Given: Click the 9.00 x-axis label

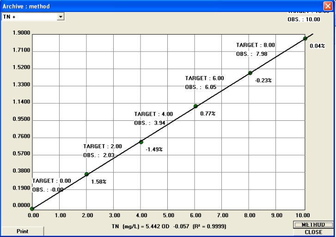Looking at the screenshot, I should coord(277,215).
